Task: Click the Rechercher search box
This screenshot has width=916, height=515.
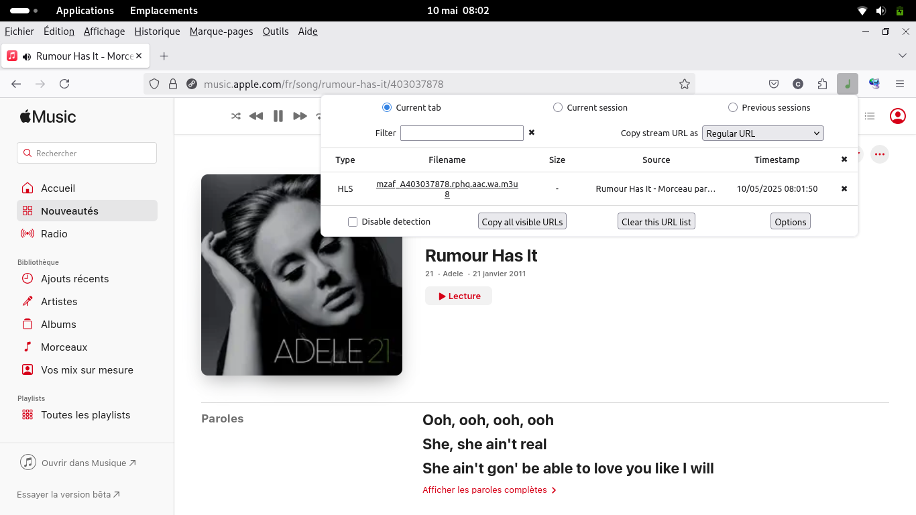Action: tap(87, 153)
